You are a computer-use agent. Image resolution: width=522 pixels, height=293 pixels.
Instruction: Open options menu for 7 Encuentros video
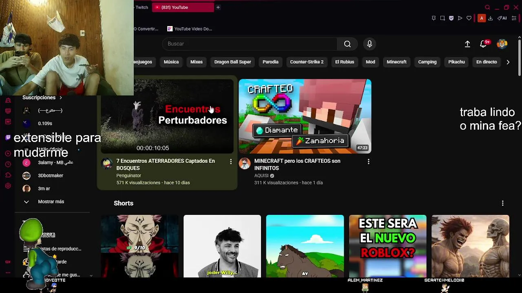(231, 162)
